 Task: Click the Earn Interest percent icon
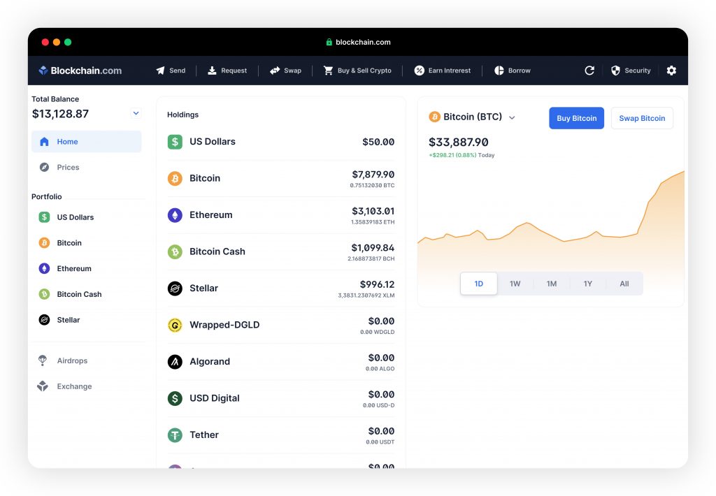[x=420, y=71]
